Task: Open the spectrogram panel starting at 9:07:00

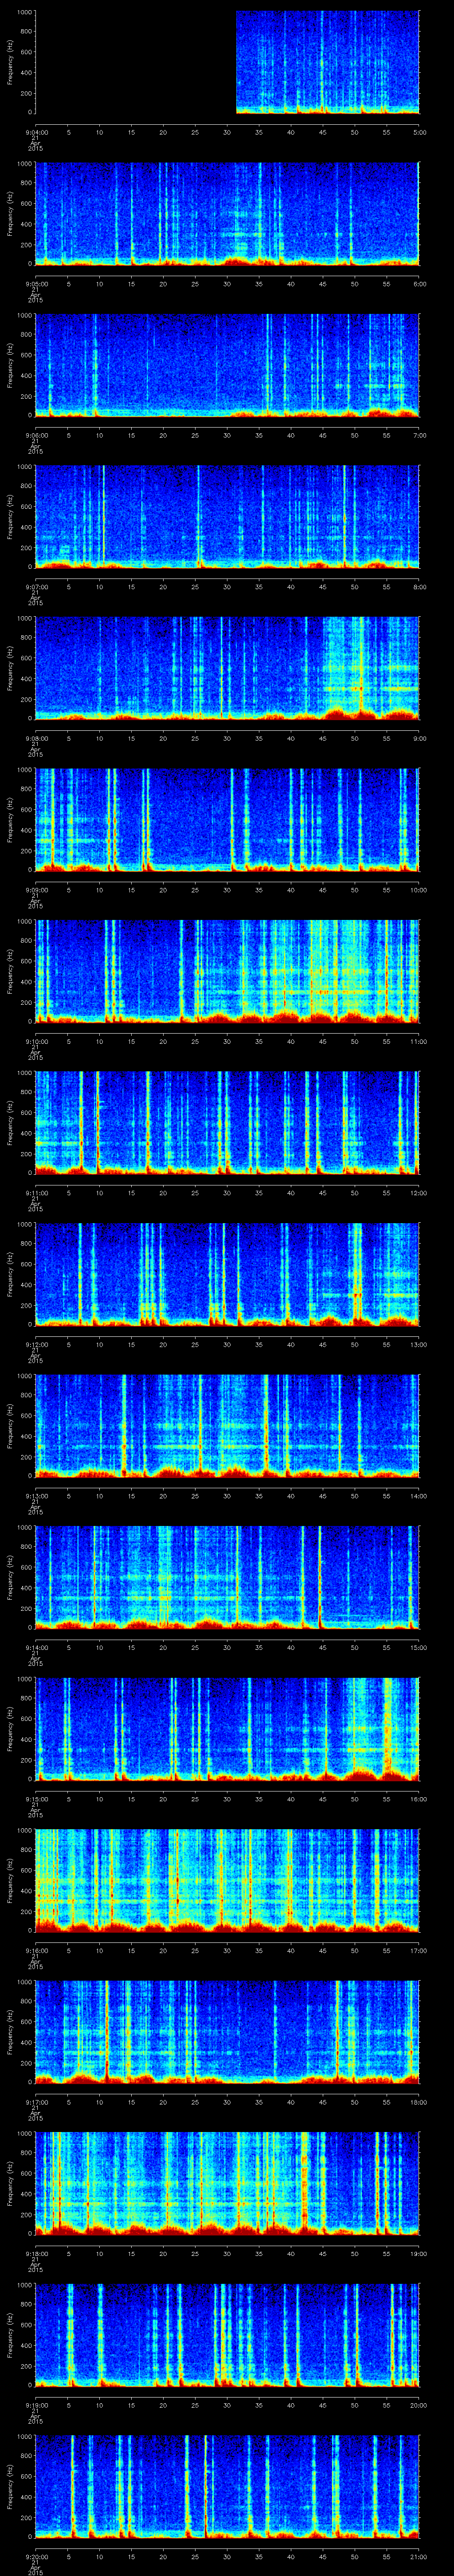Action: coord(227,517)
